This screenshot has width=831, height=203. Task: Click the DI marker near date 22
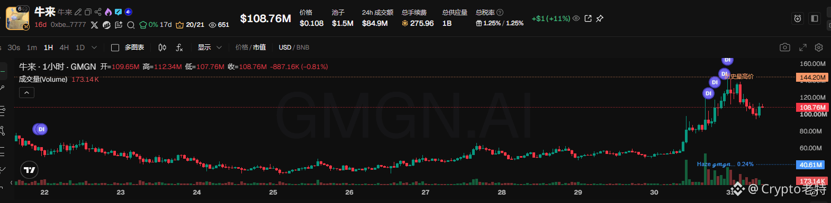point(41,129)
